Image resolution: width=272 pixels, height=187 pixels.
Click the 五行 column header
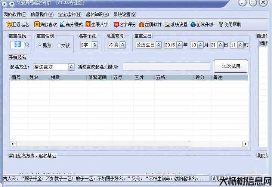point(123,77)
